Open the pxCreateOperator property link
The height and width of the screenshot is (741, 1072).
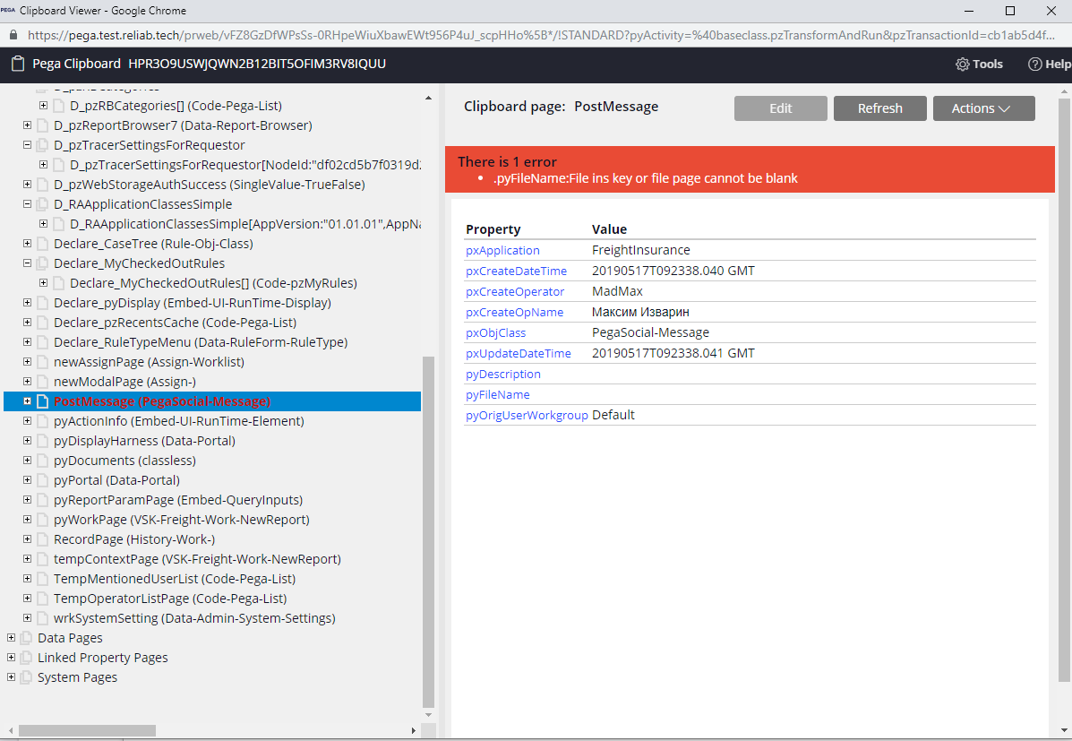[515, 291]
